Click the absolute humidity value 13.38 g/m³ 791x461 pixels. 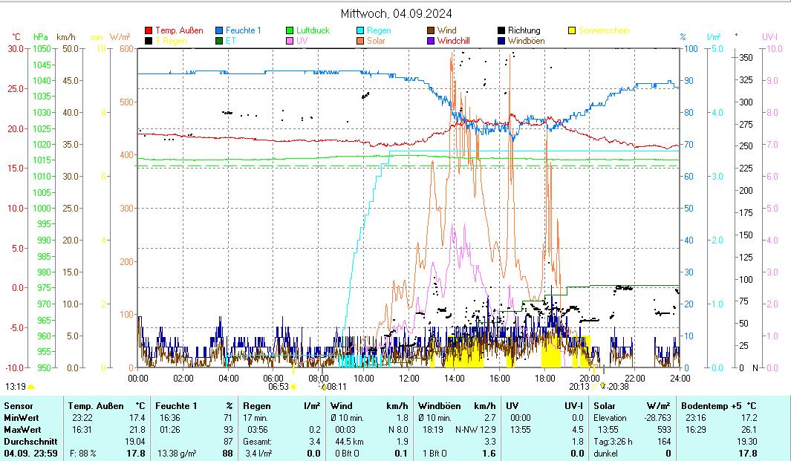pos(177,454)
